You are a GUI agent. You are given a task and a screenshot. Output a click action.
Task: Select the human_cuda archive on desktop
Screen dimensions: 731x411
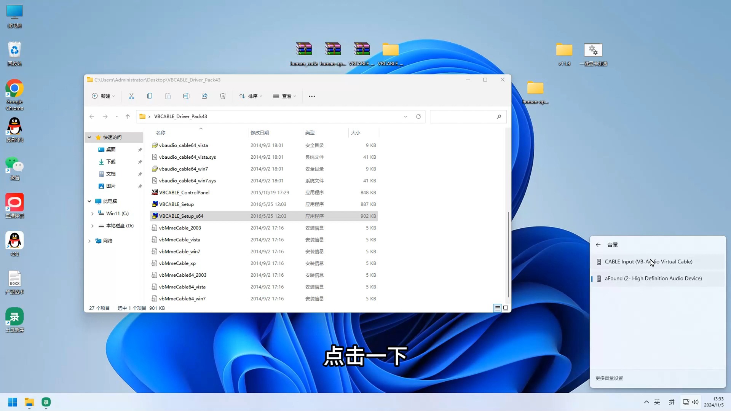tap(304, 54)
